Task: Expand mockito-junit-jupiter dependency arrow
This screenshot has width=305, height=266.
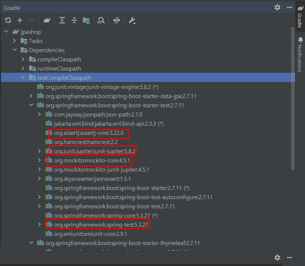Action: pyautogui.click(x=39, y=169)
